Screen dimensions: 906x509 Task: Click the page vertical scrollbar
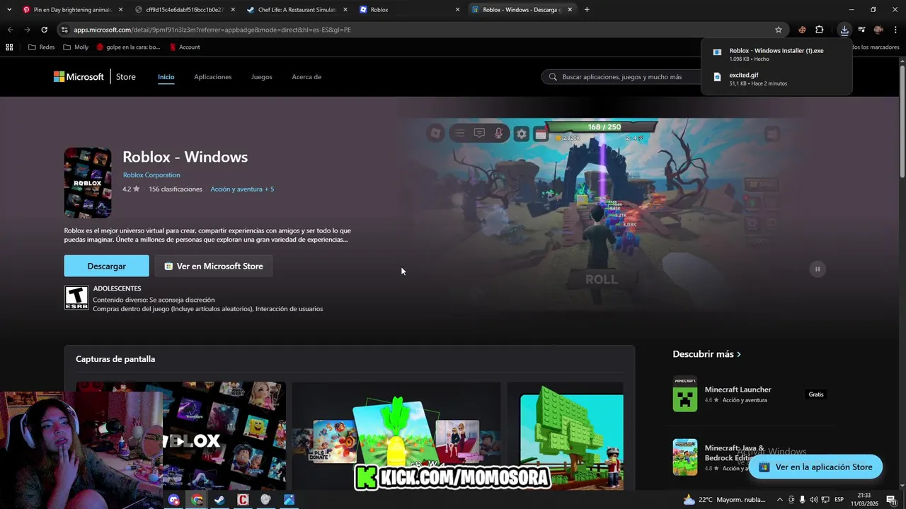tap(902, 120)
